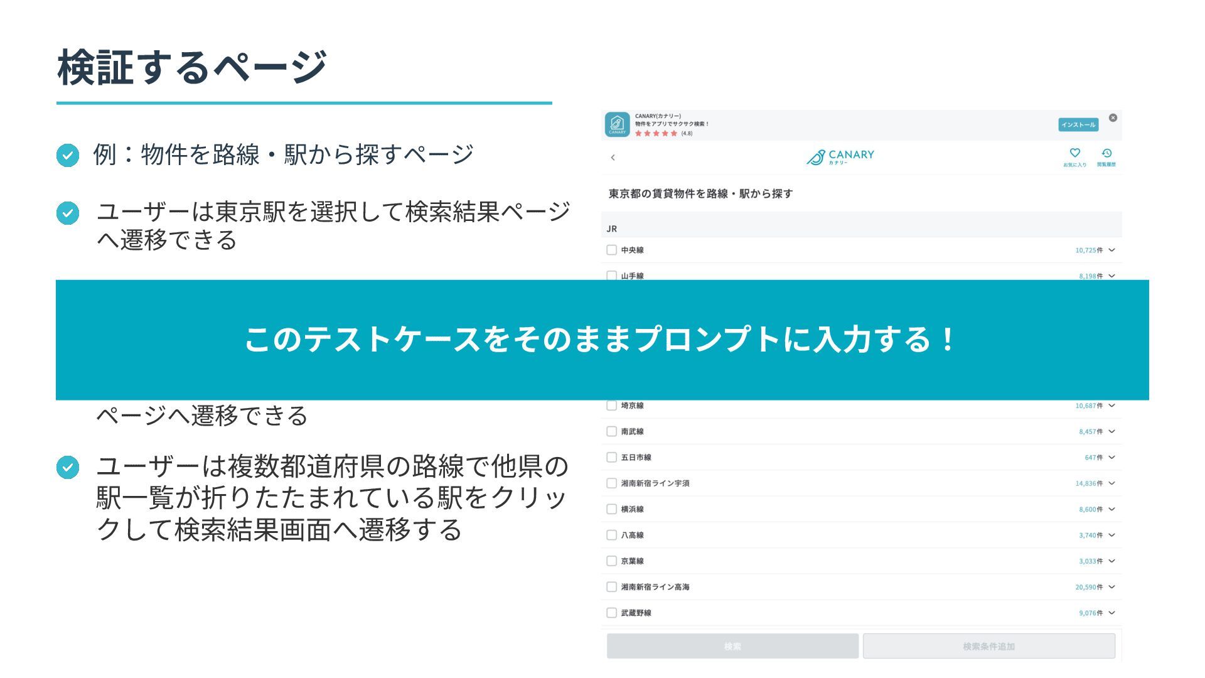Click the favorites heart icon (お気に入り)

[x=1074, y=153]
